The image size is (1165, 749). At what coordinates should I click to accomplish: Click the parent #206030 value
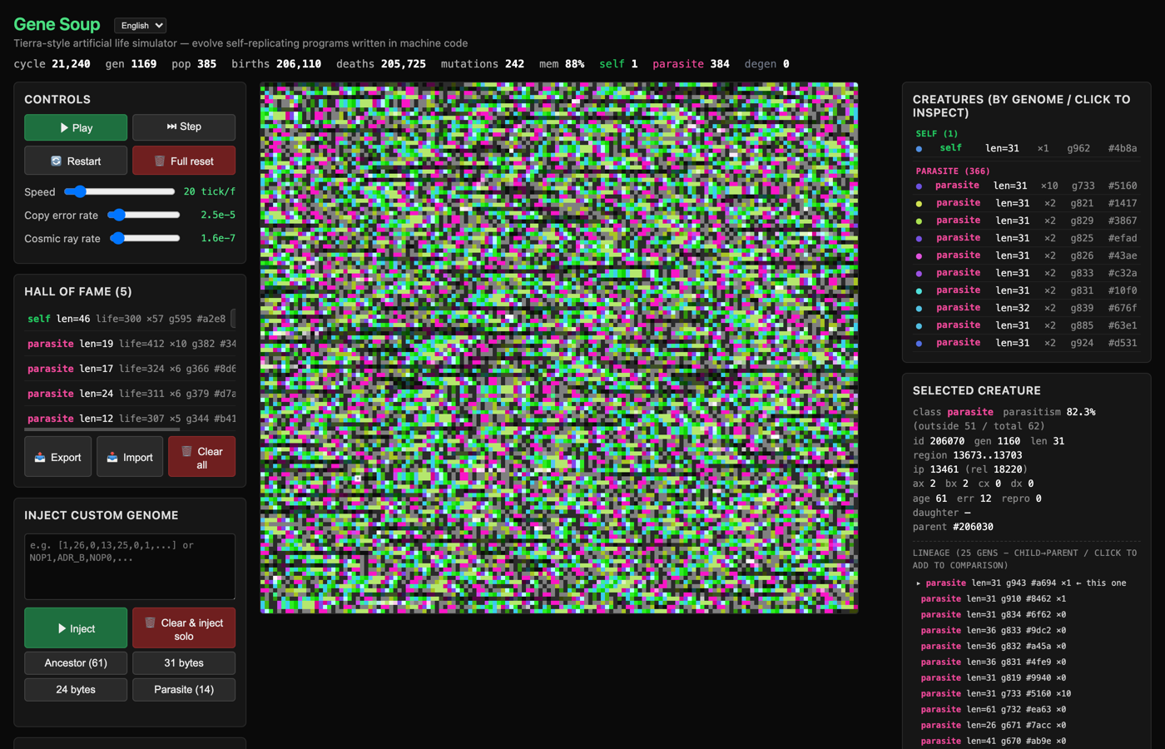973,527
